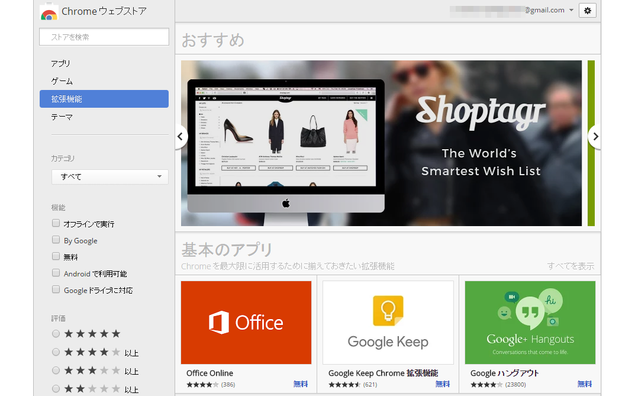Screen dimensions: 635x396
Task: Choose the four stars and up rating
Action: click(56, 352)
